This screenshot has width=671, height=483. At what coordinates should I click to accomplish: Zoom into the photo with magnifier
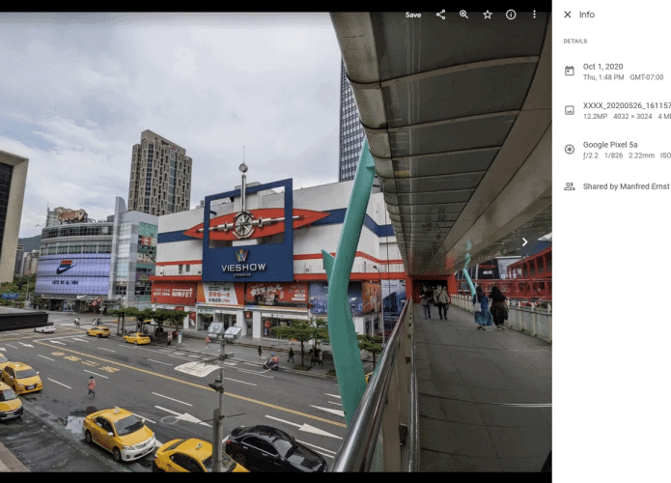pyautogui.click(x=463, y=14)
